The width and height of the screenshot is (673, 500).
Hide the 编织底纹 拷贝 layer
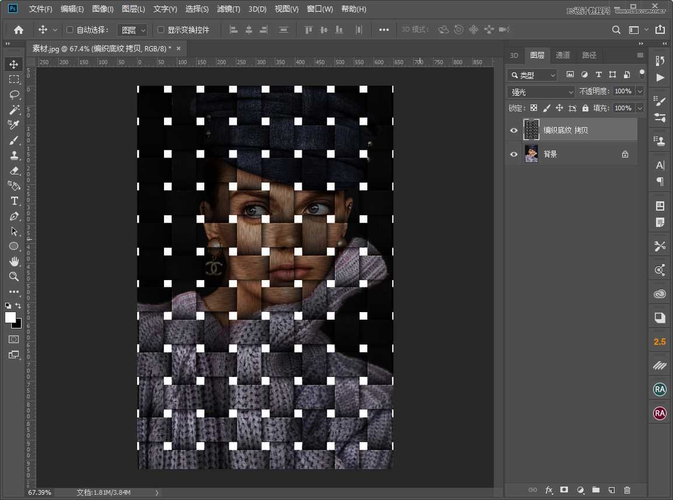pyautogui.click(x=514, y=130)
